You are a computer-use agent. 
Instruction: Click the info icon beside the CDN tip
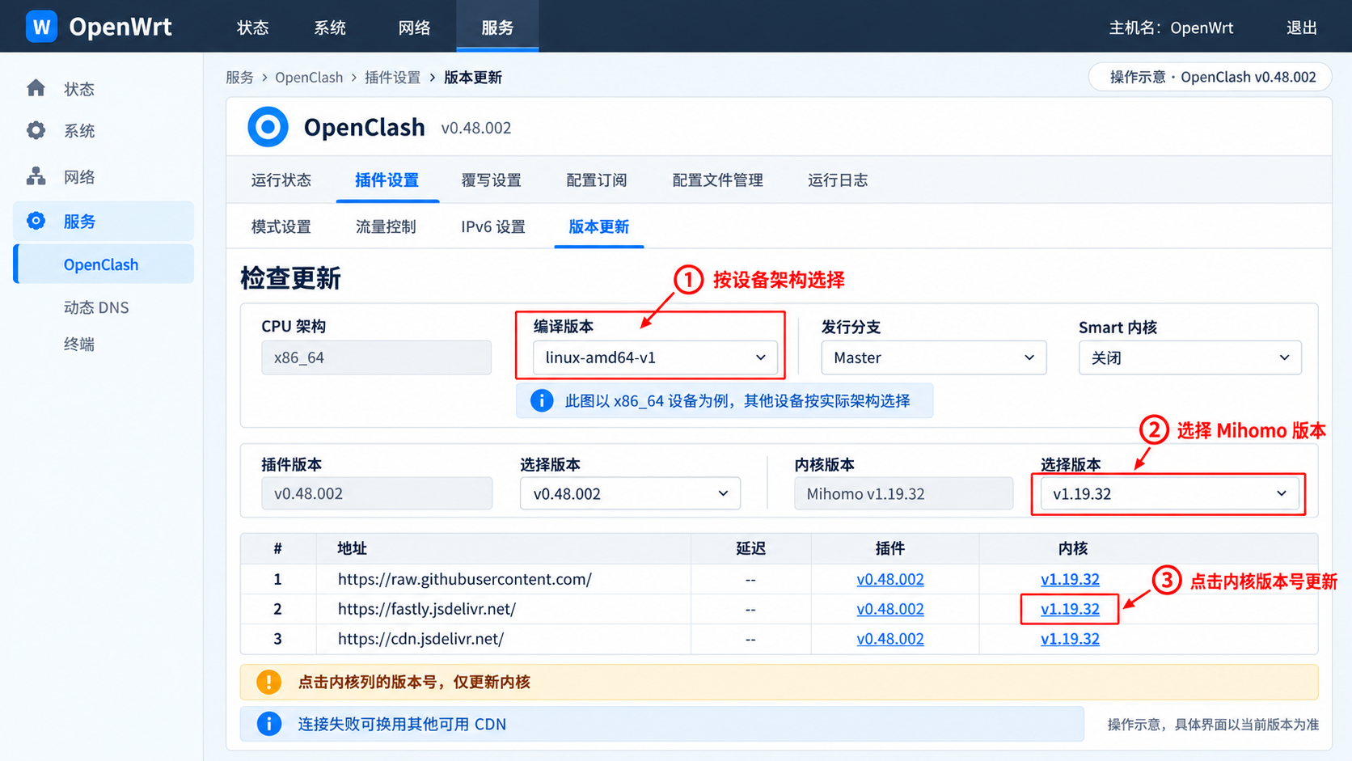[268, 724]
